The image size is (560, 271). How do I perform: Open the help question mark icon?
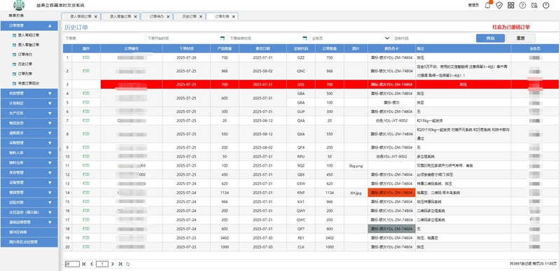coord(522,5)
